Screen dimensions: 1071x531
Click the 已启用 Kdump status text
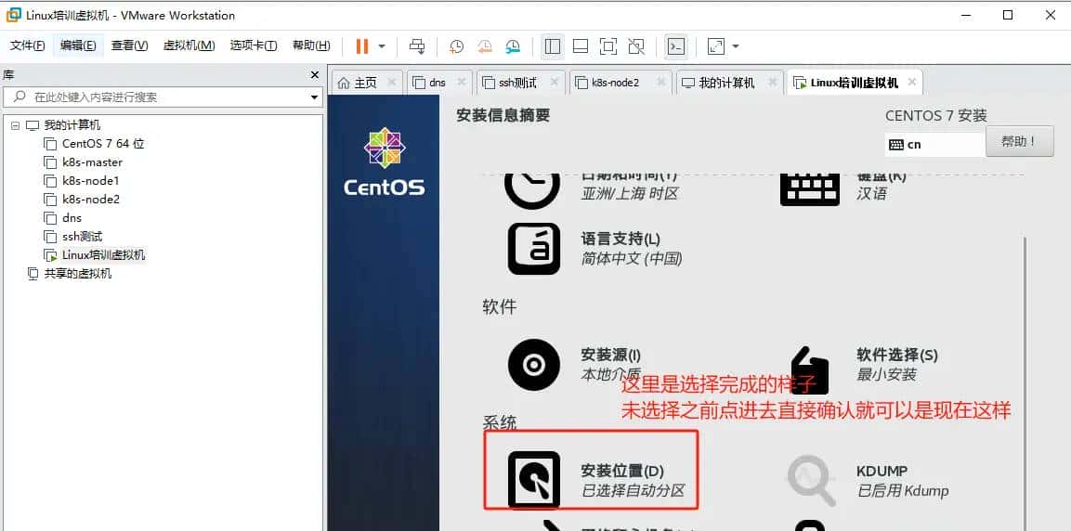[x=902, y=491]
